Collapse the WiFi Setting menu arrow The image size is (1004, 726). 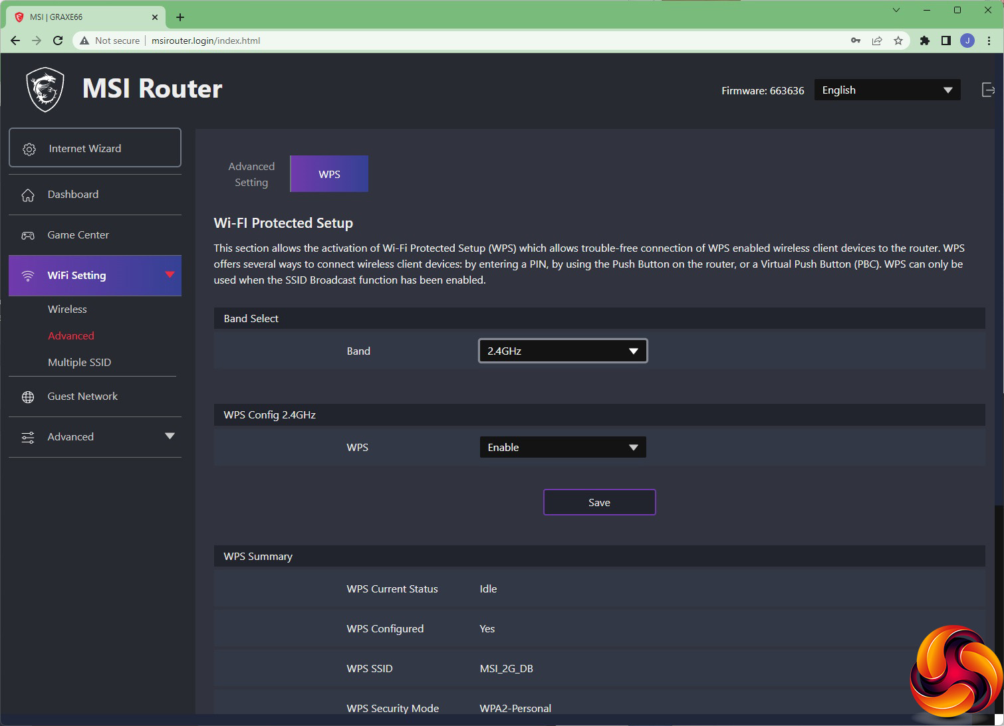pos(170,274)
